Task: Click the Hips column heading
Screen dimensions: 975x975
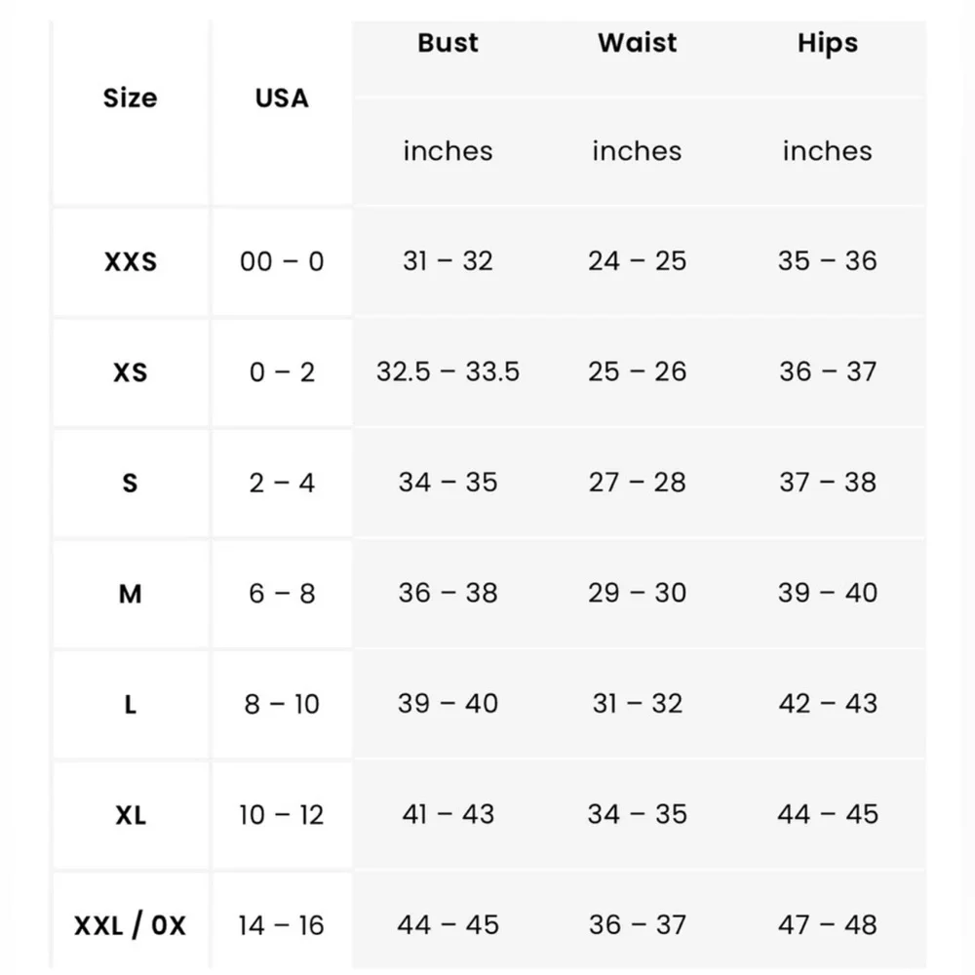Action: coord(827,44)
